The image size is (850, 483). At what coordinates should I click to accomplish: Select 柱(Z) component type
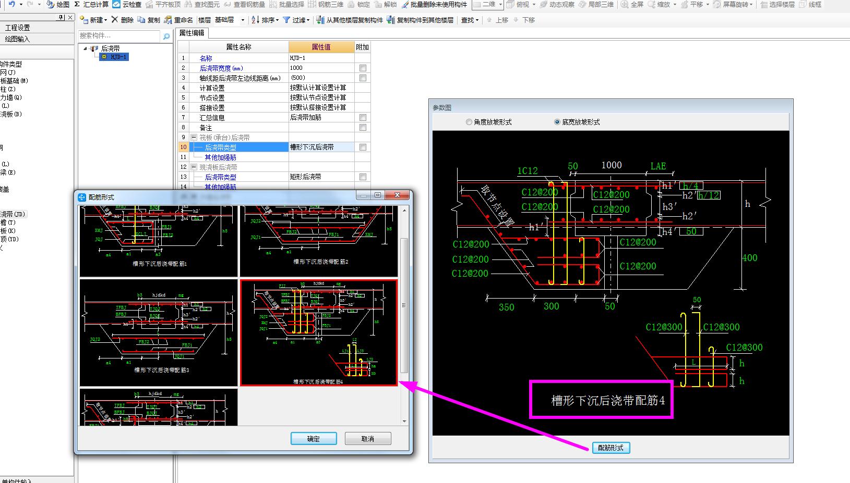click(x=7, y=89)
